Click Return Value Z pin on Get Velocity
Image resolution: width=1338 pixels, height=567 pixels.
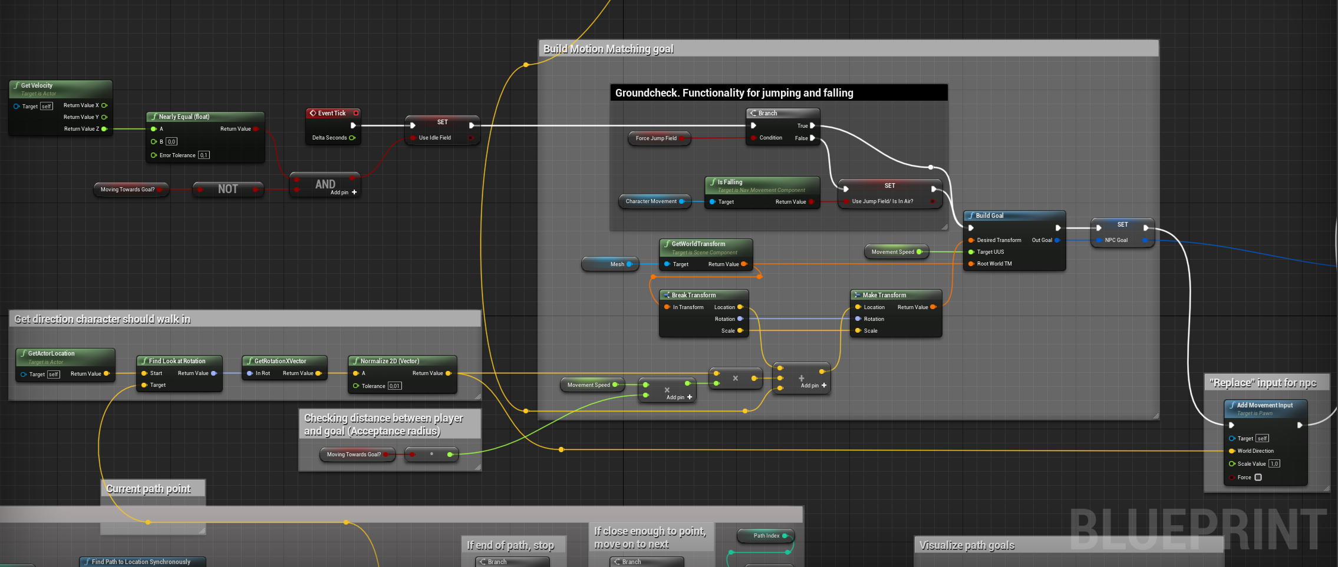[104, 129]
